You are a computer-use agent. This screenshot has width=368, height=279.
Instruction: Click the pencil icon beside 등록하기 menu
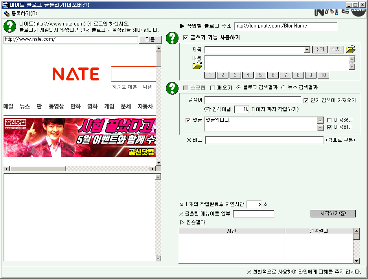point(6,13)
